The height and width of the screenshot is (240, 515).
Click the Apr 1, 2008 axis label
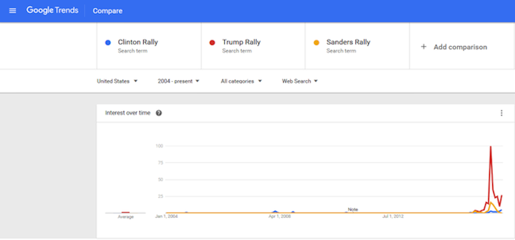pos(280,216)
